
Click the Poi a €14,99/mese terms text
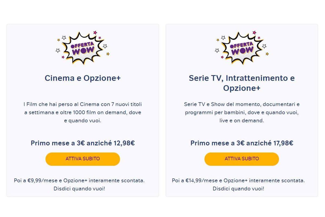pyautogui.click(x=238, y=180)
